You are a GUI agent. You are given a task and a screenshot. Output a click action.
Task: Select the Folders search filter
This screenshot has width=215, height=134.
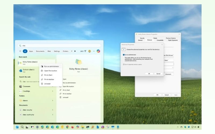click(66, 51)
